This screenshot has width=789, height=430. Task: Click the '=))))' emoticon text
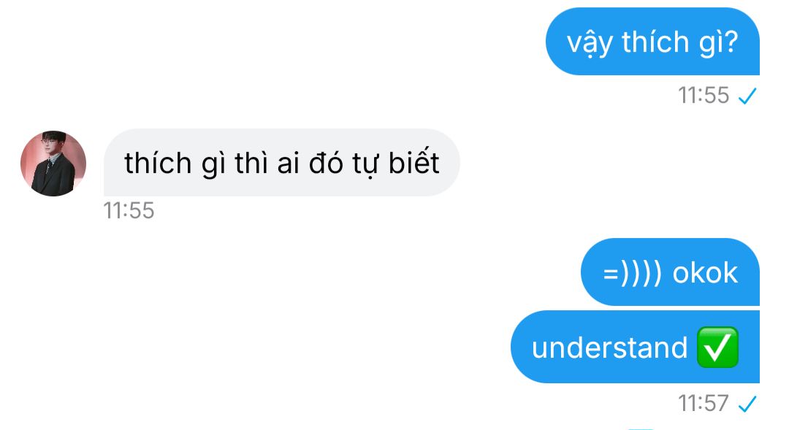coord(633,273)
